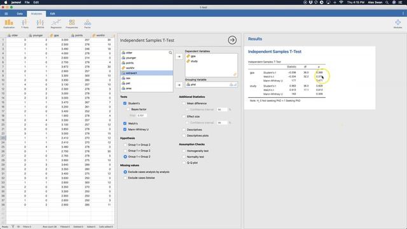
Task: Click the macOS Spotlight search icon
Action: pyautogui.click(x=387, y=3)
